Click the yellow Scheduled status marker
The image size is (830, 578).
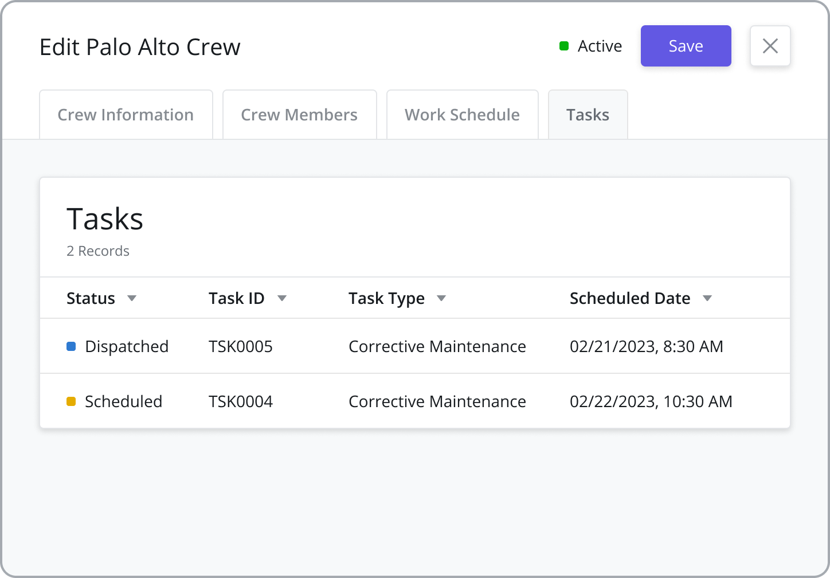71,401
